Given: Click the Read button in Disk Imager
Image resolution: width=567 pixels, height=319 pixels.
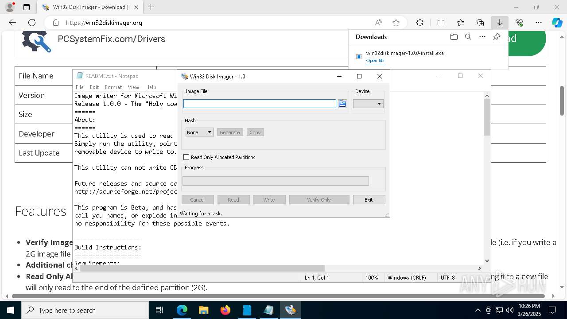Looking at the screenshot, I should pyautogui.click(x=233, y=200).
